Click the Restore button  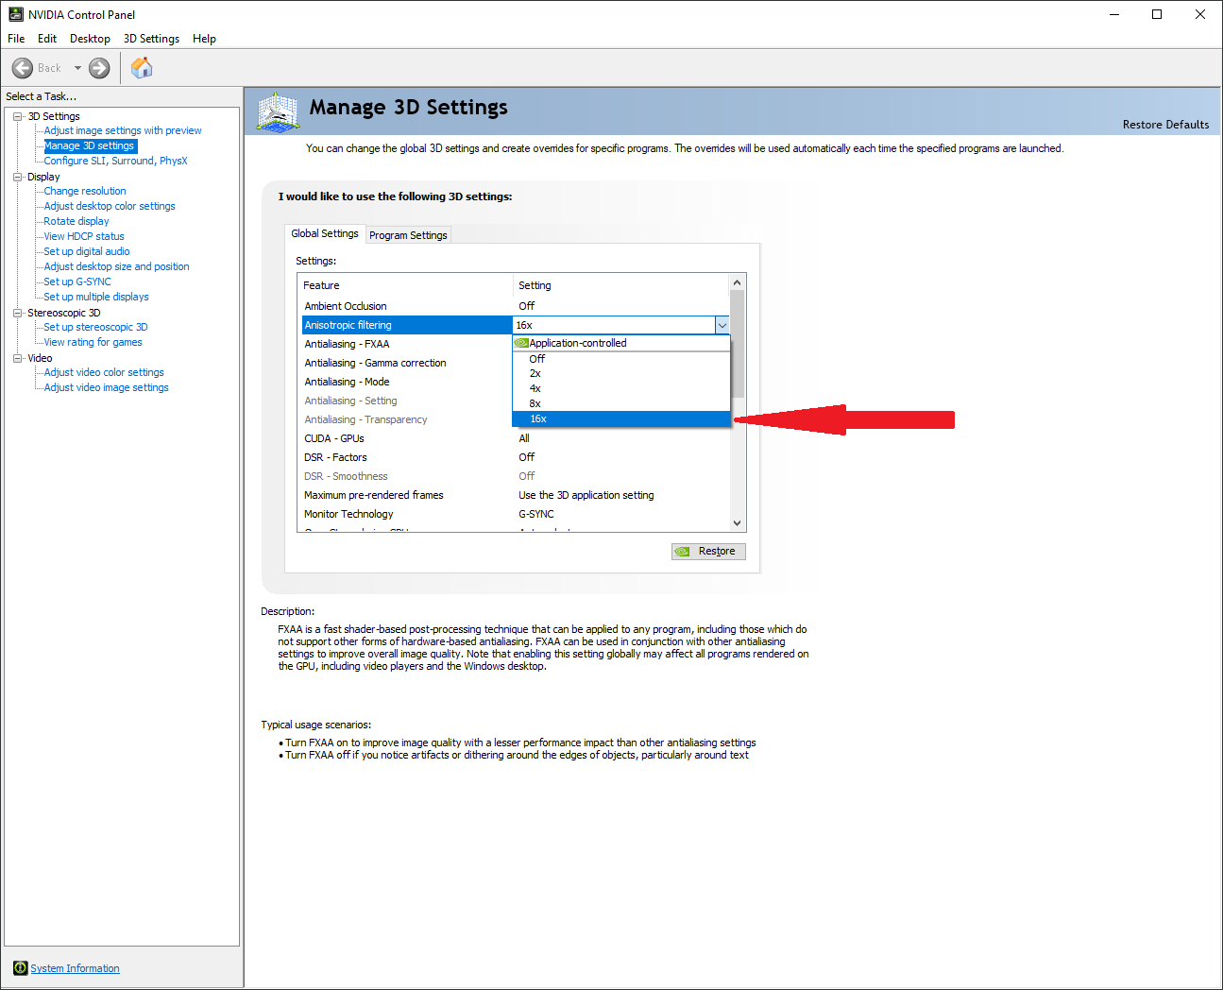pyautogui.click(x=708, y=552)
